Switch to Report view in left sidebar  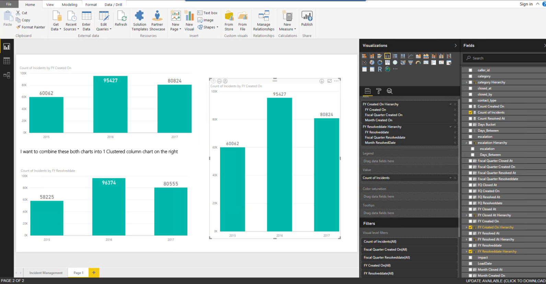click(7, 47)
